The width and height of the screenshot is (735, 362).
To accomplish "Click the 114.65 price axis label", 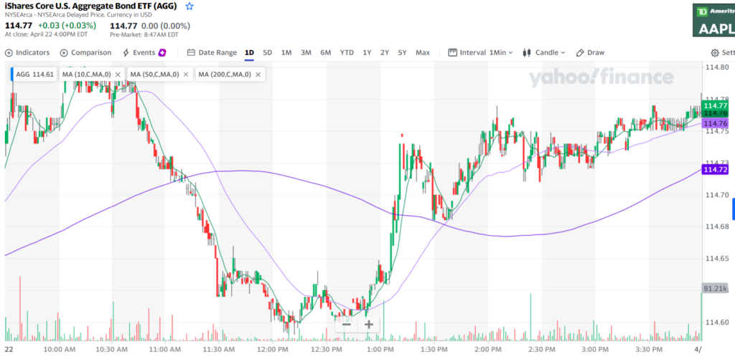I will (x=716, y=259).
